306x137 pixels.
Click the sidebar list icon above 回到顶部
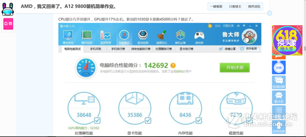(279, 112)
